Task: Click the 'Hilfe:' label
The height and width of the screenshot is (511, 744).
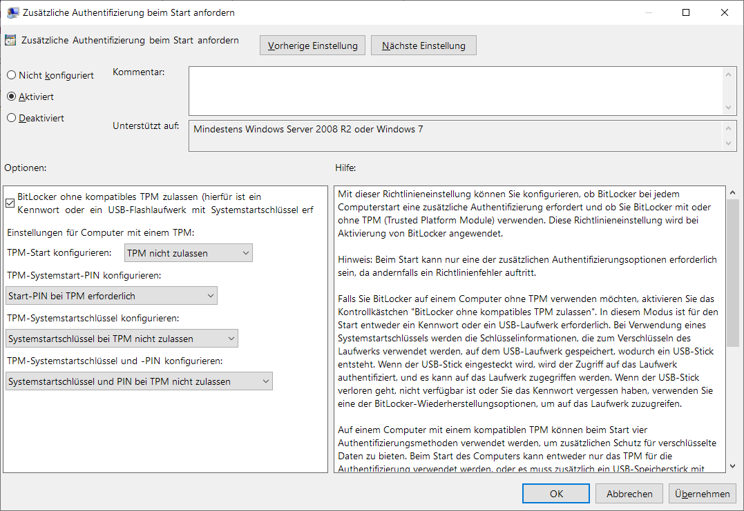Action: (345, 168)
